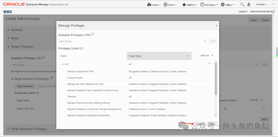Screen dimensions: 278x137
Task: Click the page vertical scrollbar thumb
Action: pyautogui.click(x=277, y=52)
